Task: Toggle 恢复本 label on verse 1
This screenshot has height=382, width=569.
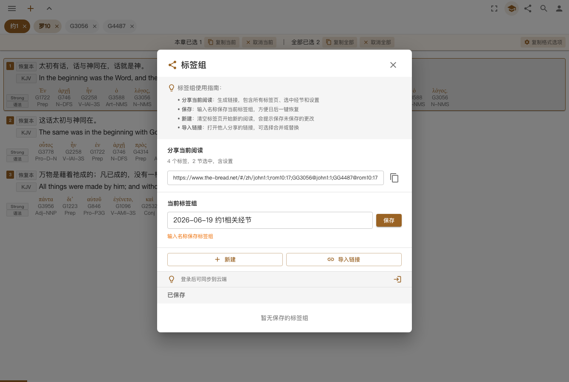Action: click(x=26, y=66)
